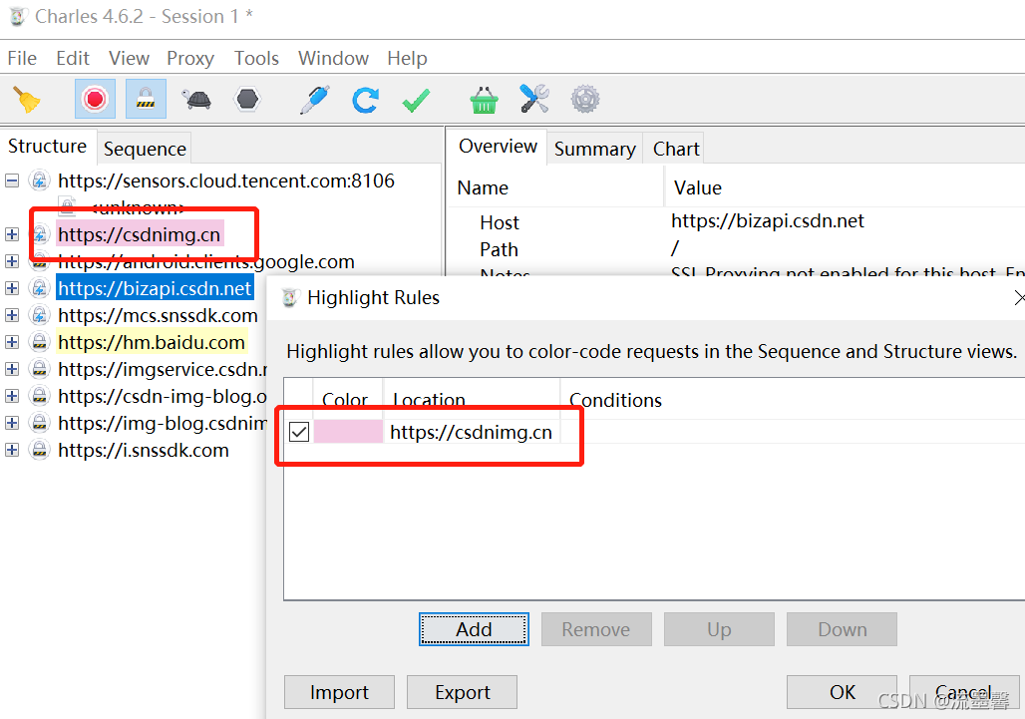
Task: Click the Value column header in Overview
Action: pyautogui.click(x=698, y=187)
